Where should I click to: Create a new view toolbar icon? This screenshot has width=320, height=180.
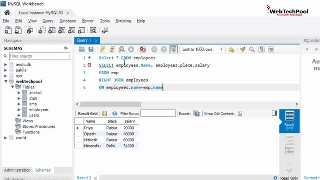62,30
